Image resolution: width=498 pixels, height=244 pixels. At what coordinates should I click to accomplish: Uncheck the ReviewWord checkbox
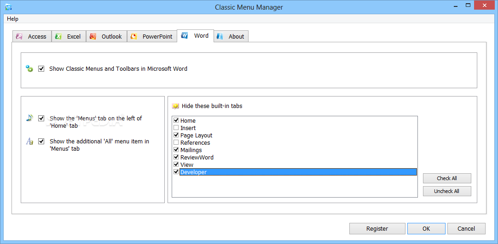click(x=176, y=157)
